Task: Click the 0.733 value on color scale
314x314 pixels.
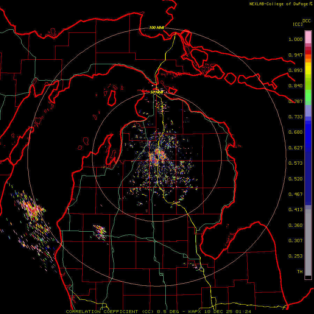Action: (x=296, y=117)
